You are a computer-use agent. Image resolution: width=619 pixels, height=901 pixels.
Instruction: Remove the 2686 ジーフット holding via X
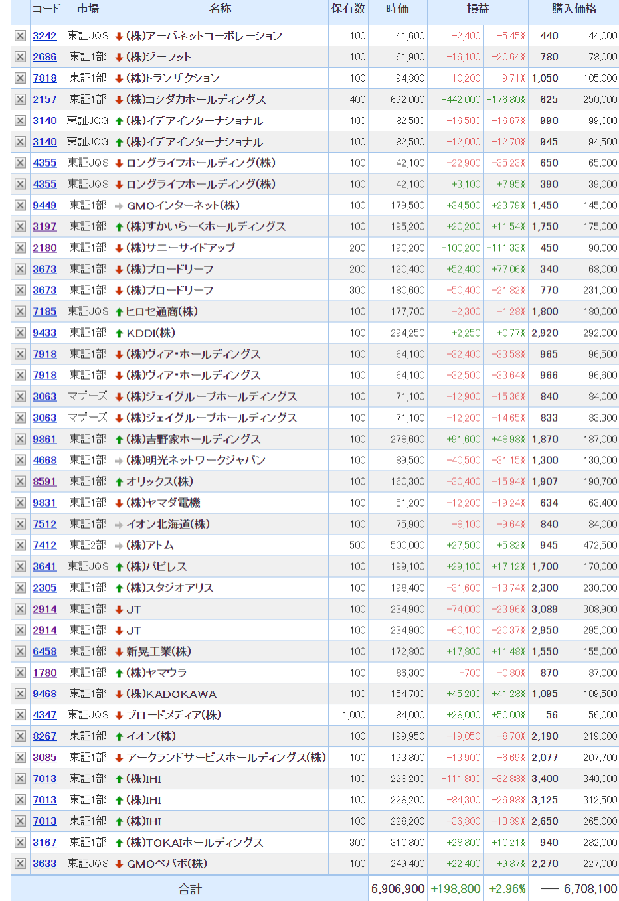click(x=20, y=57)
